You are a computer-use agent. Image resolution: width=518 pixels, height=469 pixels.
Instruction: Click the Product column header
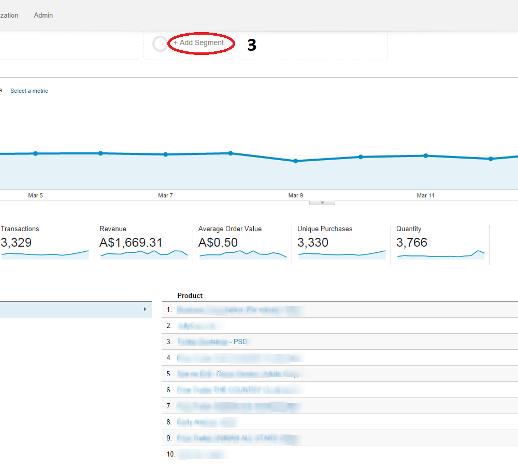click(190, 295)
